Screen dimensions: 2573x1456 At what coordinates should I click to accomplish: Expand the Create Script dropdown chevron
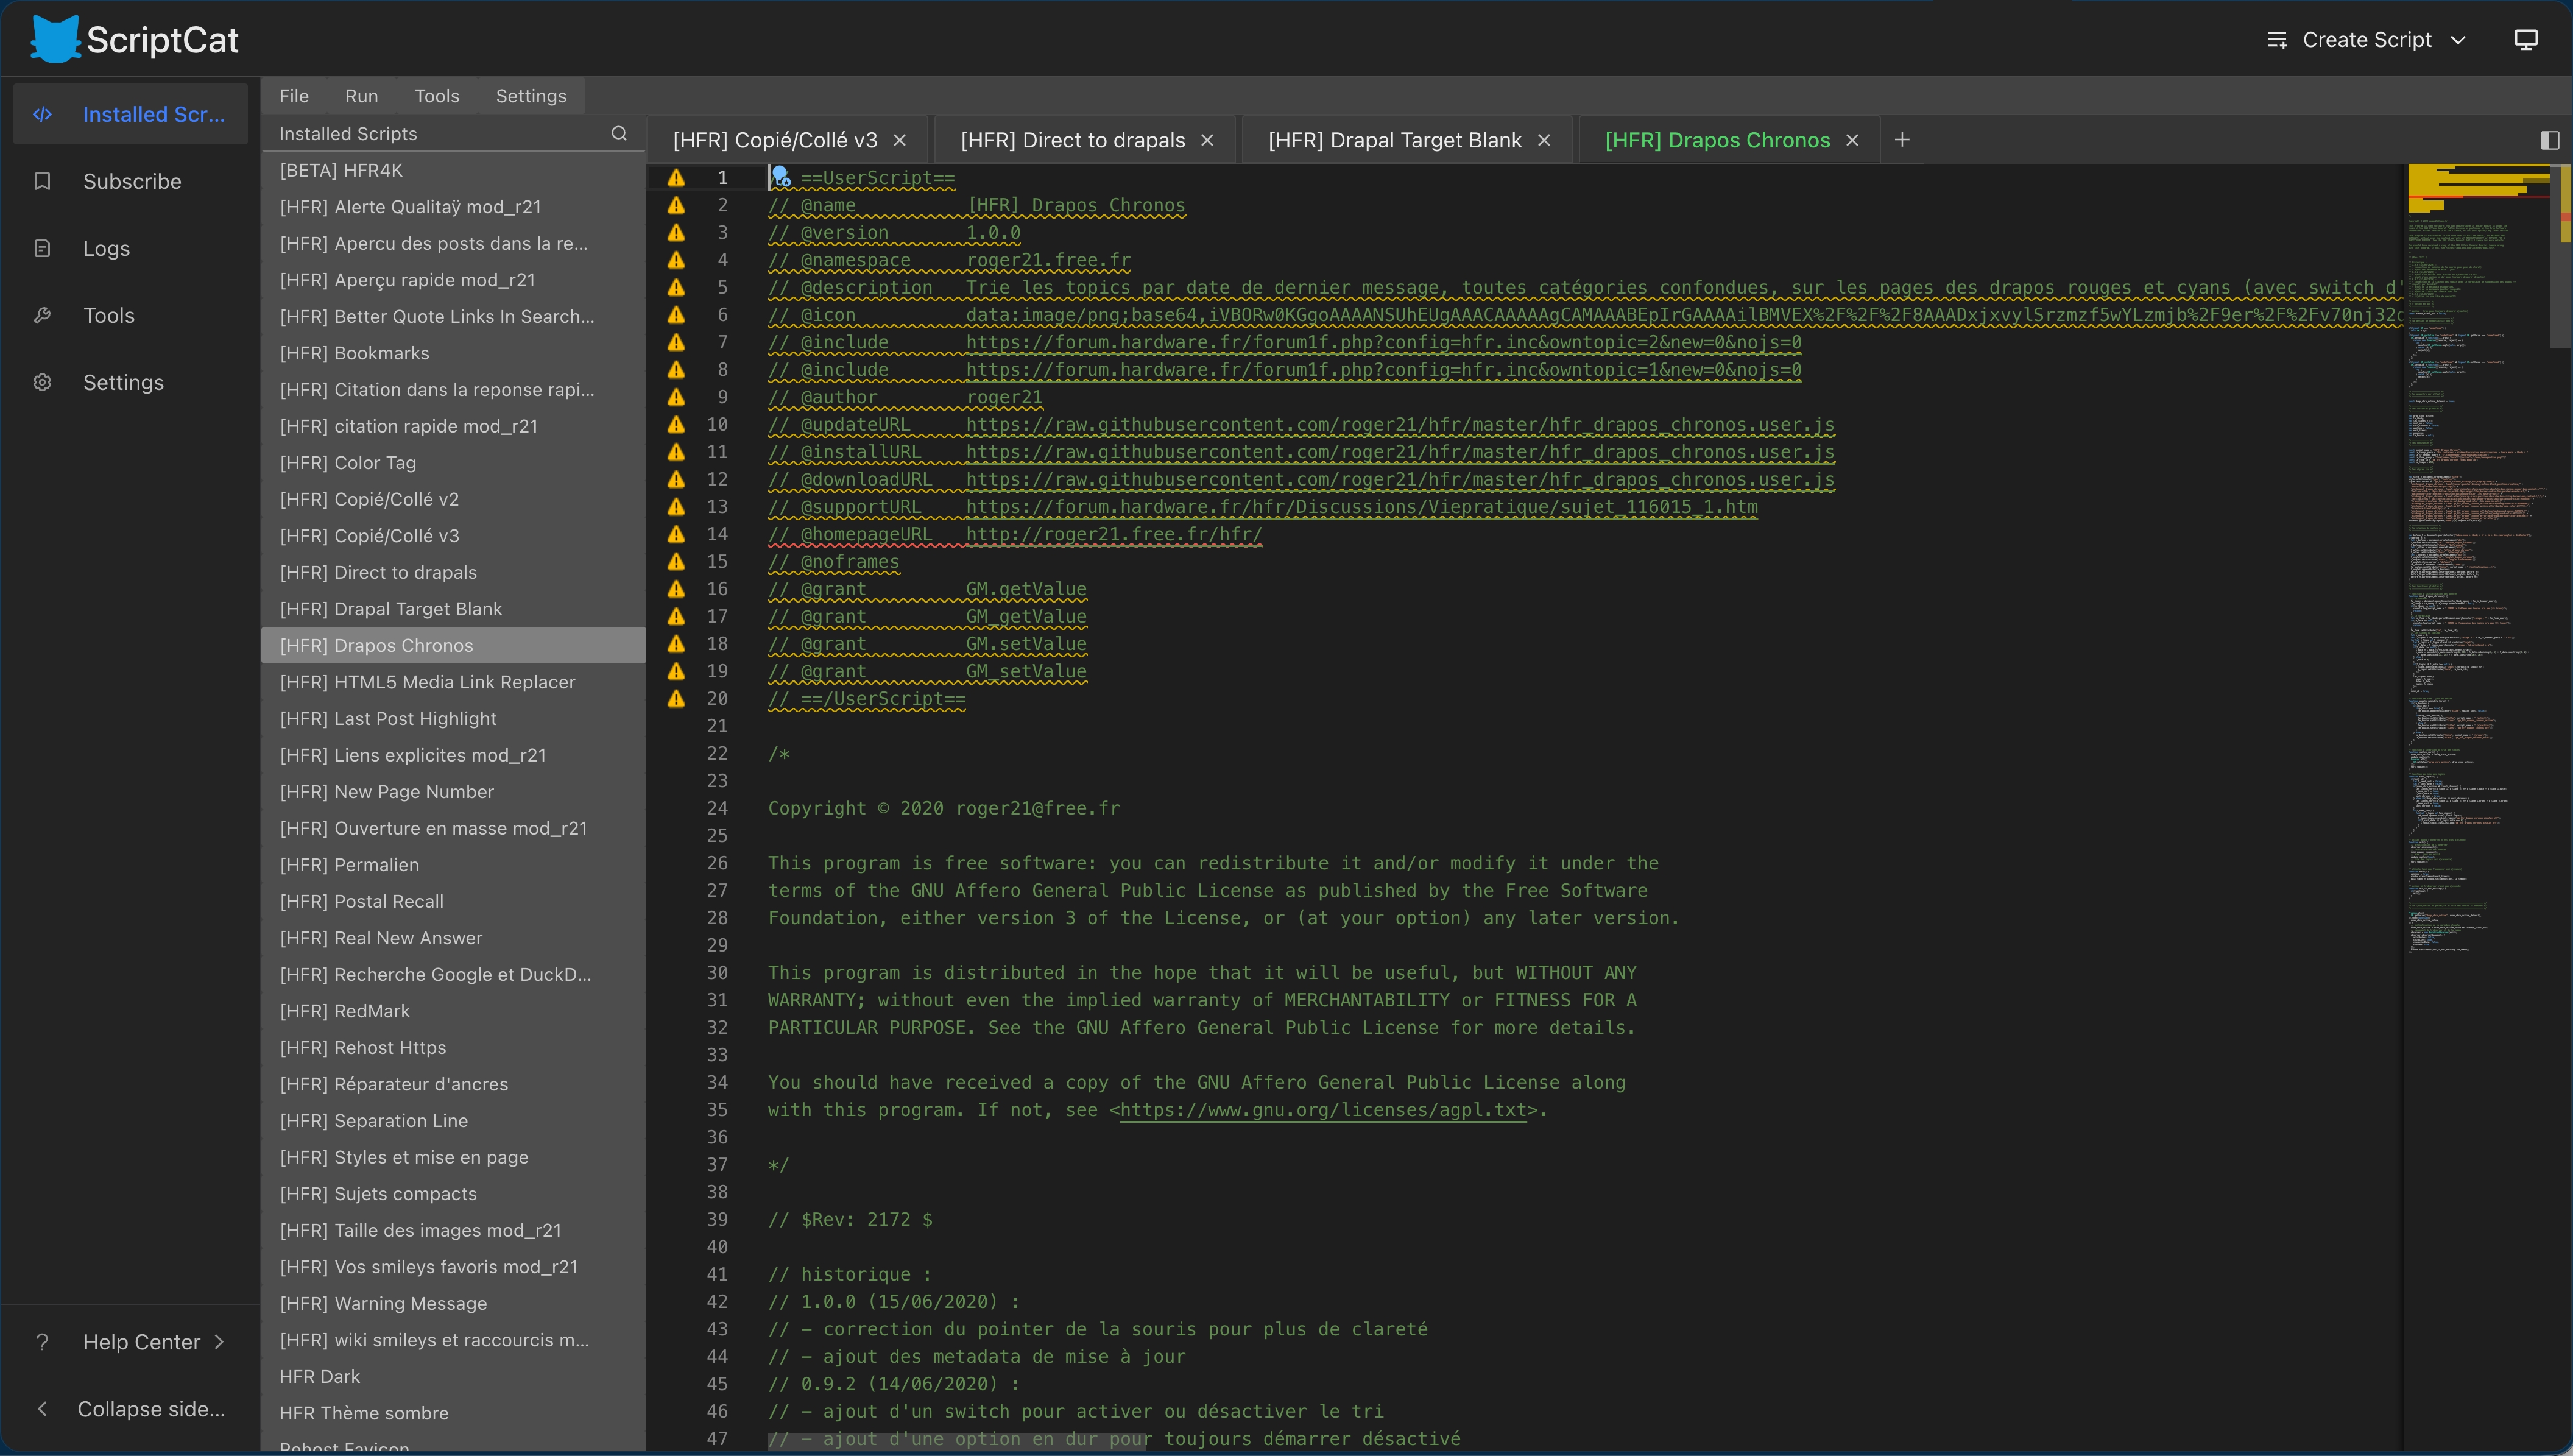click(x=2458, y=40)
